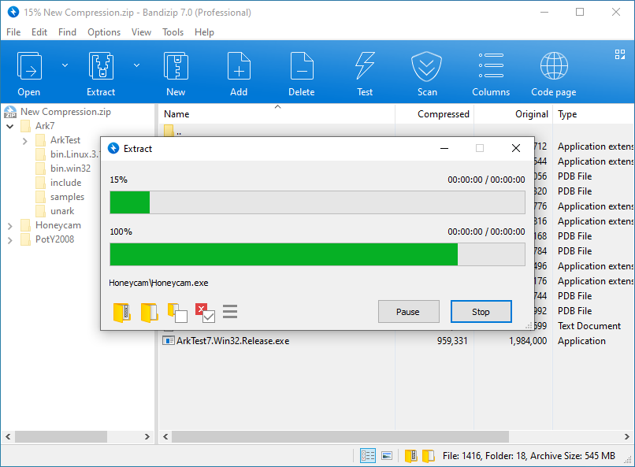Click the Open archive toolbar icon
635x467 pixels.
[x=29, y=67]
